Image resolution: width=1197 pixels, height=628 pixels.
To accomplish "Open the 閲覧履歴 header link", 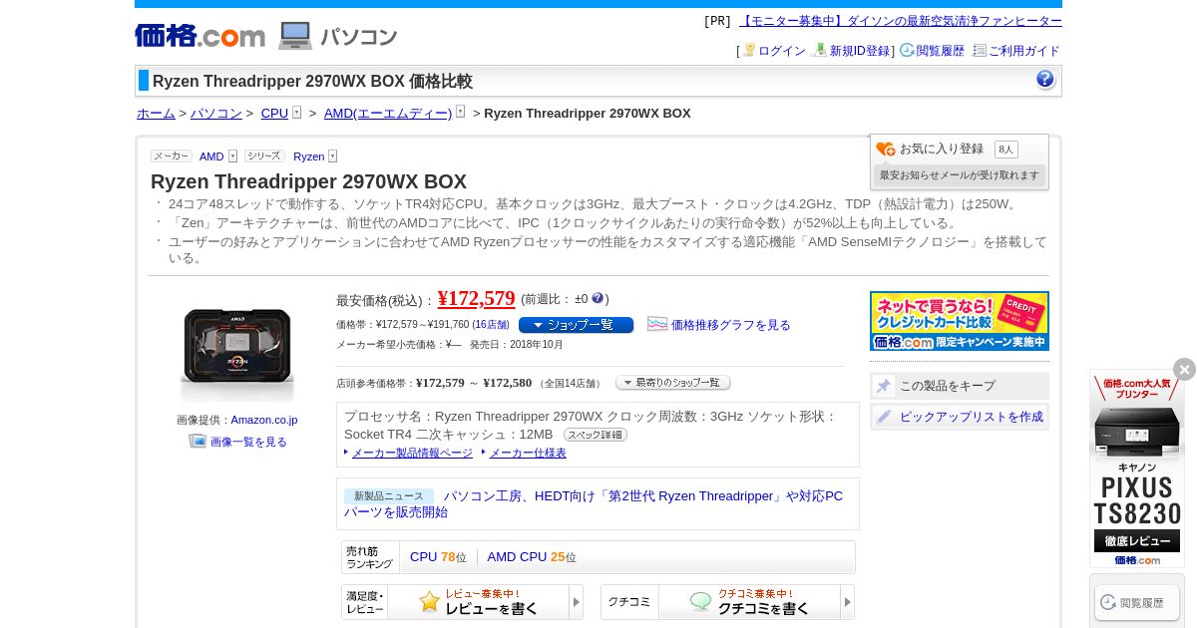I will (x=941, y=51).
